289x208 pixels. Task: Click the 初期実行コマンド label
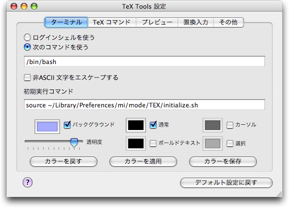tap(48, 91)
